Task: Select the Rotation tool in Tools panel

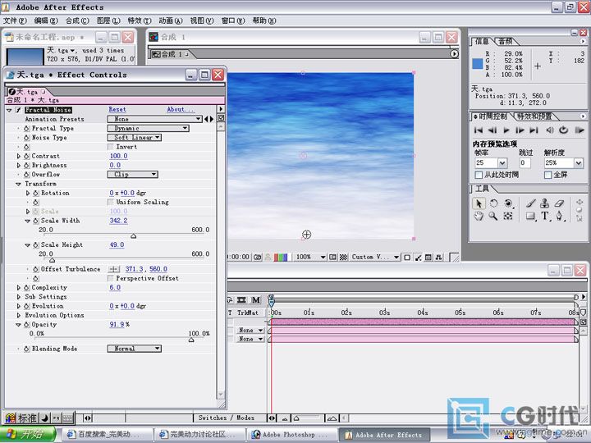Action: pos(493,203)
